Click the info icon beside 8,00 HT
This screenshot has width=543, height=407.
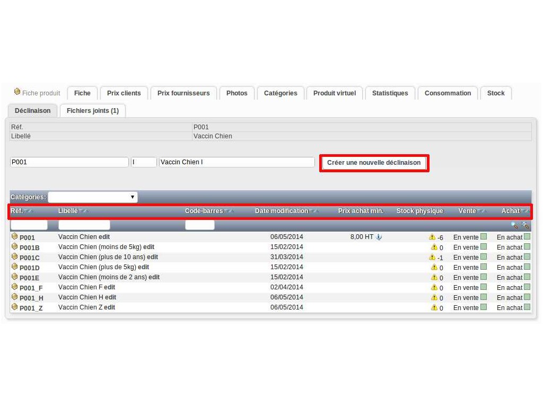[379, 237]
